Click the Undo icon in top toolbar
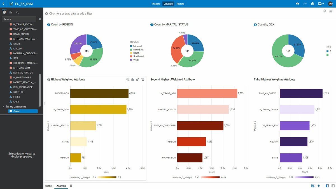 tap(297, 4)
